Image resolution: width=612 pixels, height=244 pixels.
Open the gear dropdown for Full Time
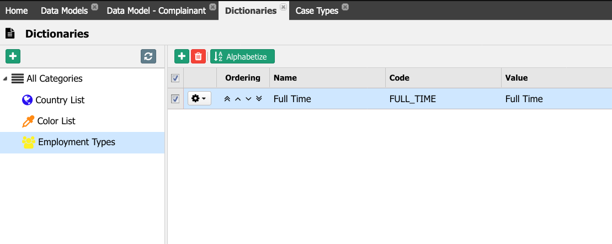pyautogui.click(x=199, y=99)
